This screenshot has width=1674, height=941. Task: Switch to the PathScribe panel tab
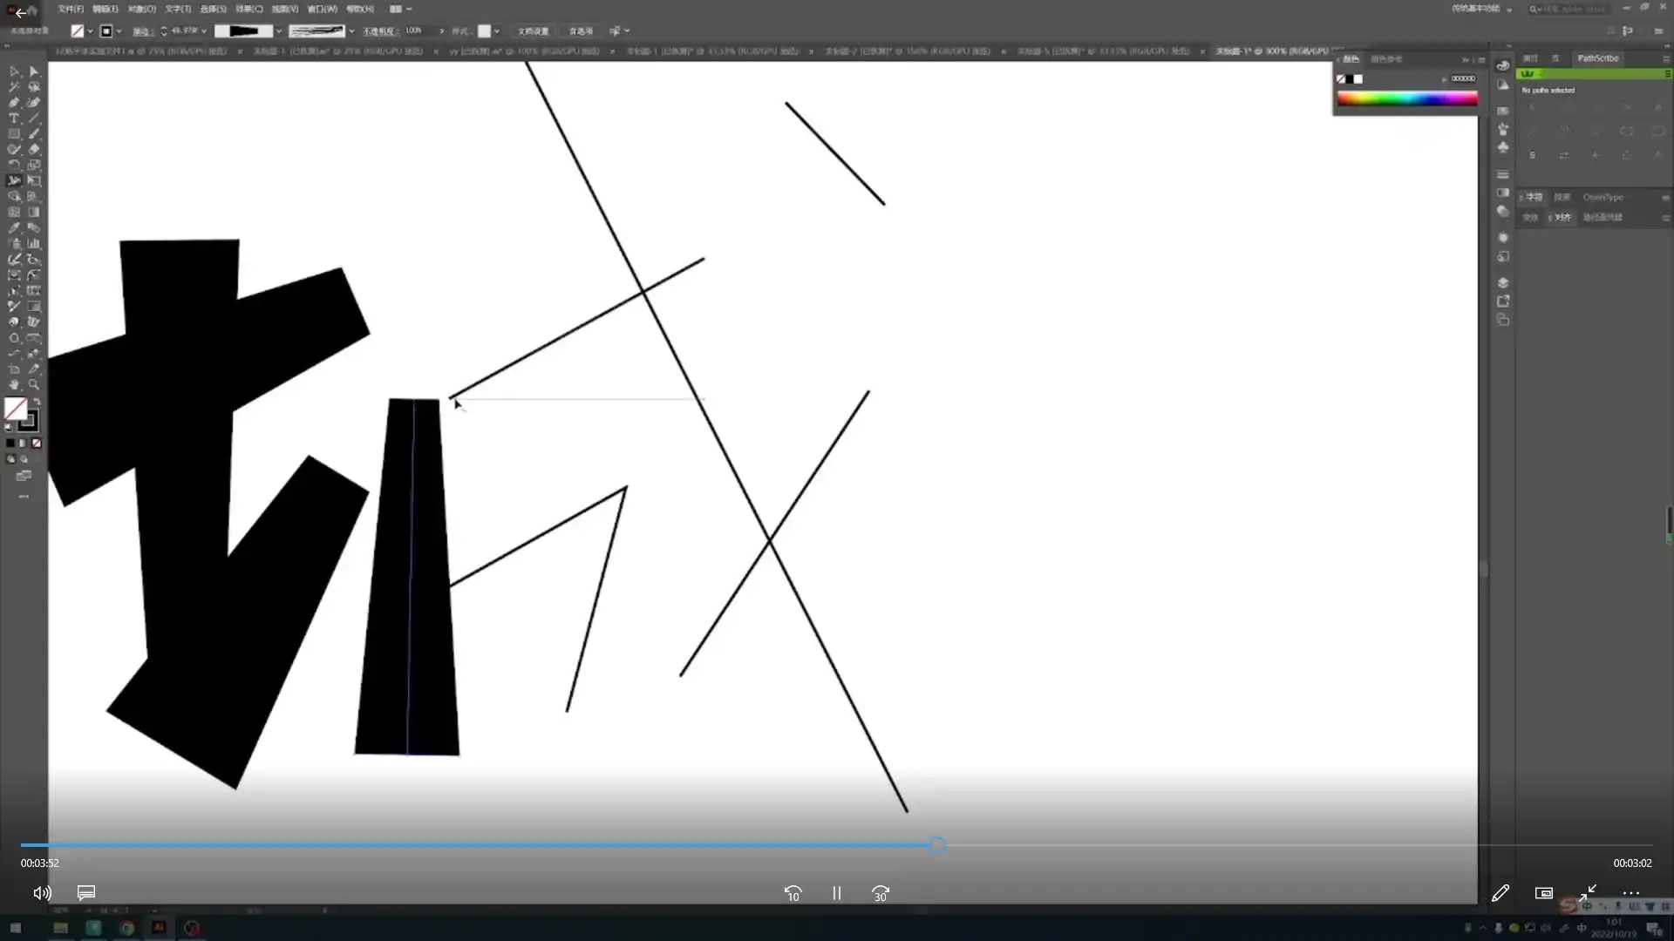click(x=1597, y=58)
